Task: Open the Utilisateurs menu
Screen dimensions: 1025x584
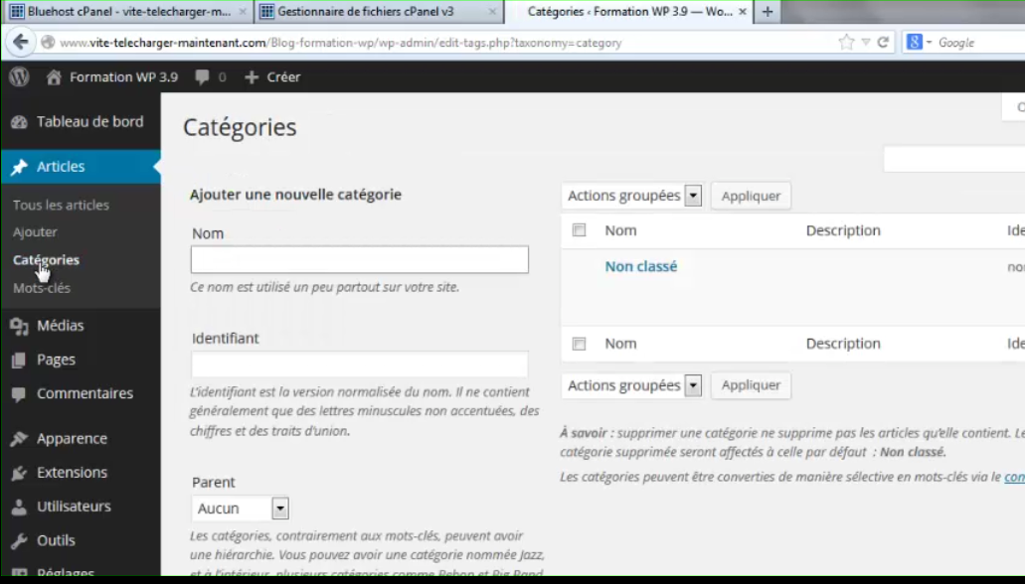Action: [74, 507]
